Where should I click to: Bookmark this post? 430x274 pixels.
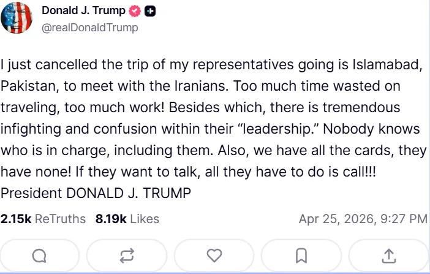301,255
